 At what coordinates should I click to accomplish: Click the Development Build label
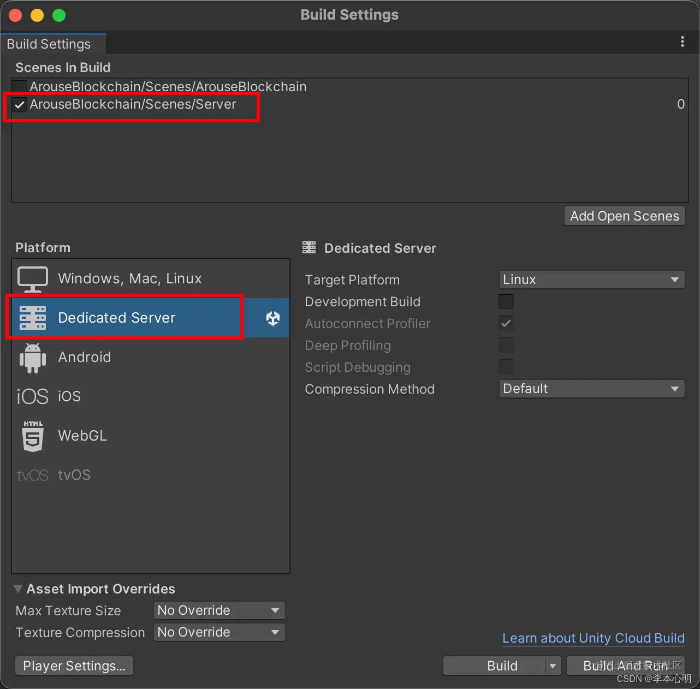(363, 302)
